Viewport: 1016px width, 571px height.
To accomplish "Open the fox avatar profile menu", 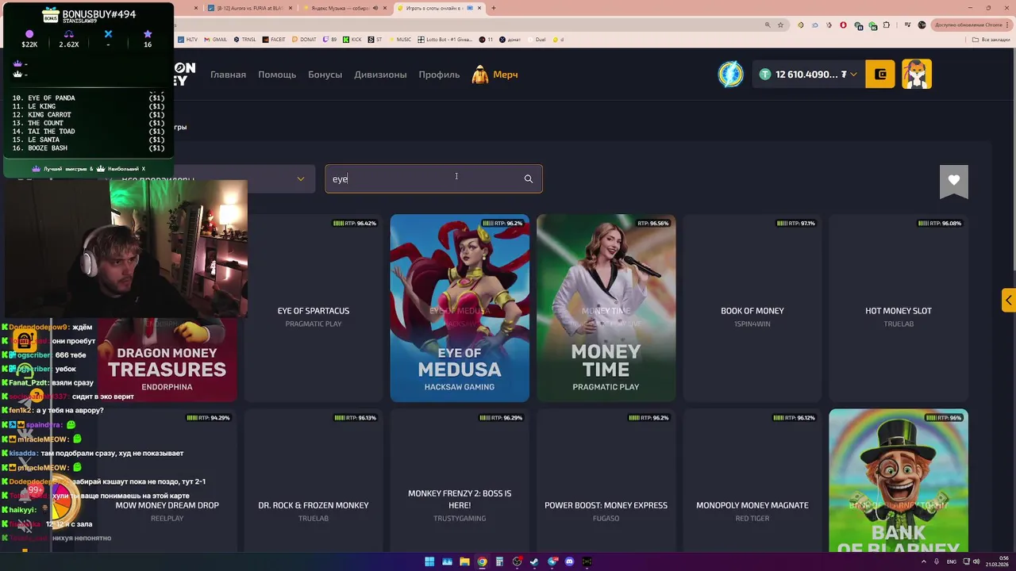I will [917, 75].
